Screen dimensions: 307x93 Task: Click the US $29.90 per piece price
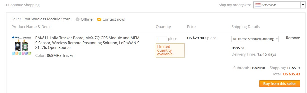click(201, 38)
